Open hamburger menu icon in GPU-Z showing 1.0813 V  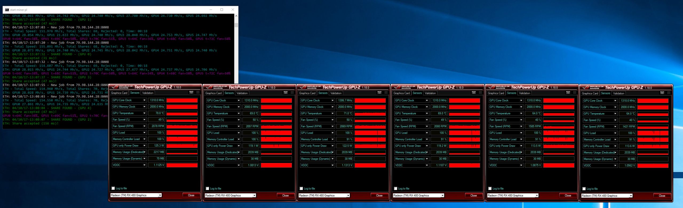pyautogui.click(x=292, y=93)
